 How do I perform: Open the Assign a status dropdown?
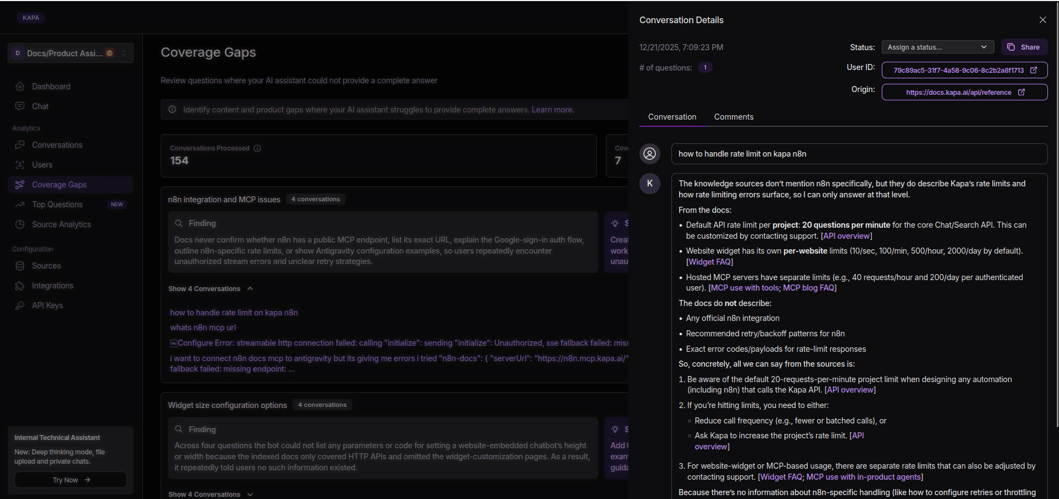938,47
